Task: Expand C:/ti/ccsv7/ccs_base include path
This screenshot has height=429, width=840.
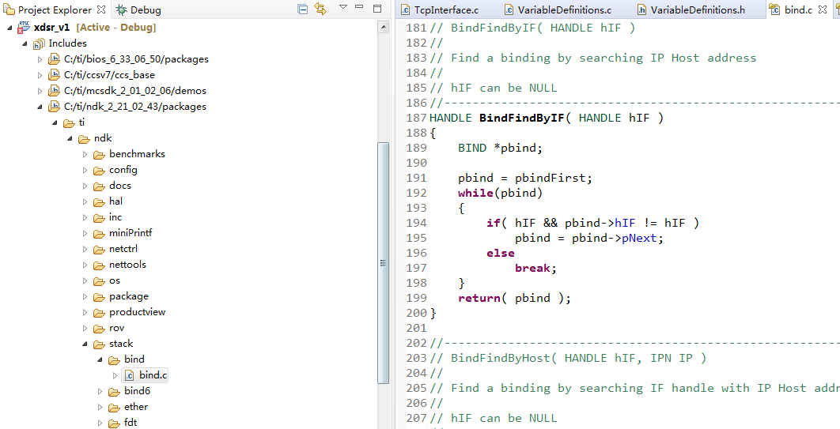Action: 40,75
